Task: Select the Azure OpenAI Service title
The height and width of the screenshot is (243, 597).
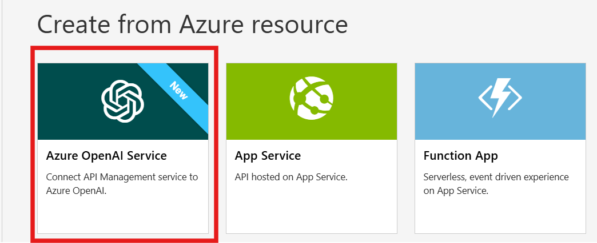Action: point(106,156)
